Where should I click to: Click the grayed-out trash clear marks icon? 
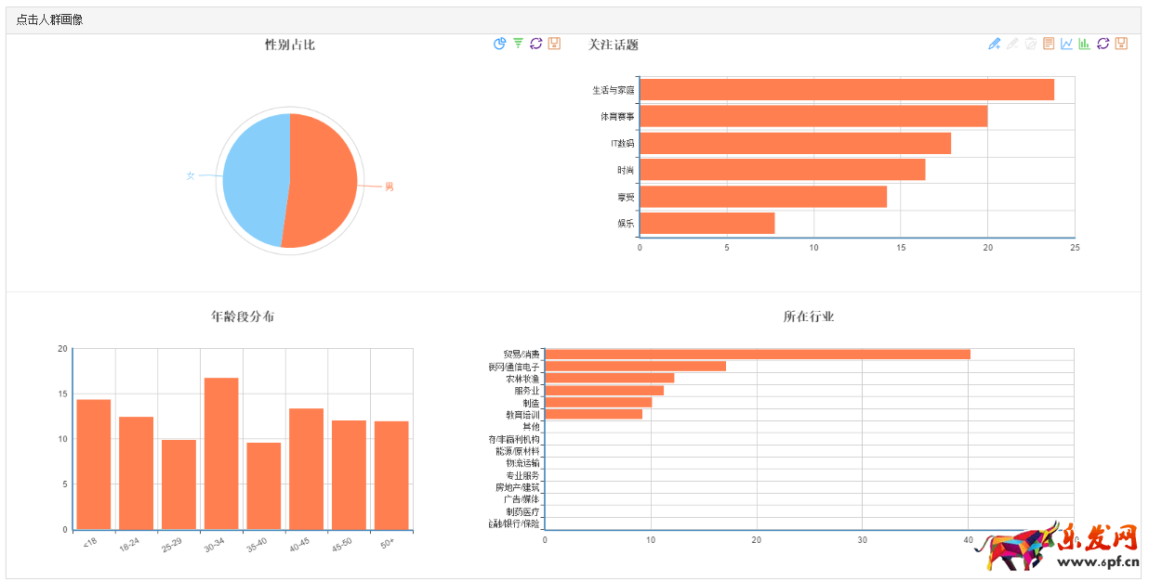tap(1030, 44)
